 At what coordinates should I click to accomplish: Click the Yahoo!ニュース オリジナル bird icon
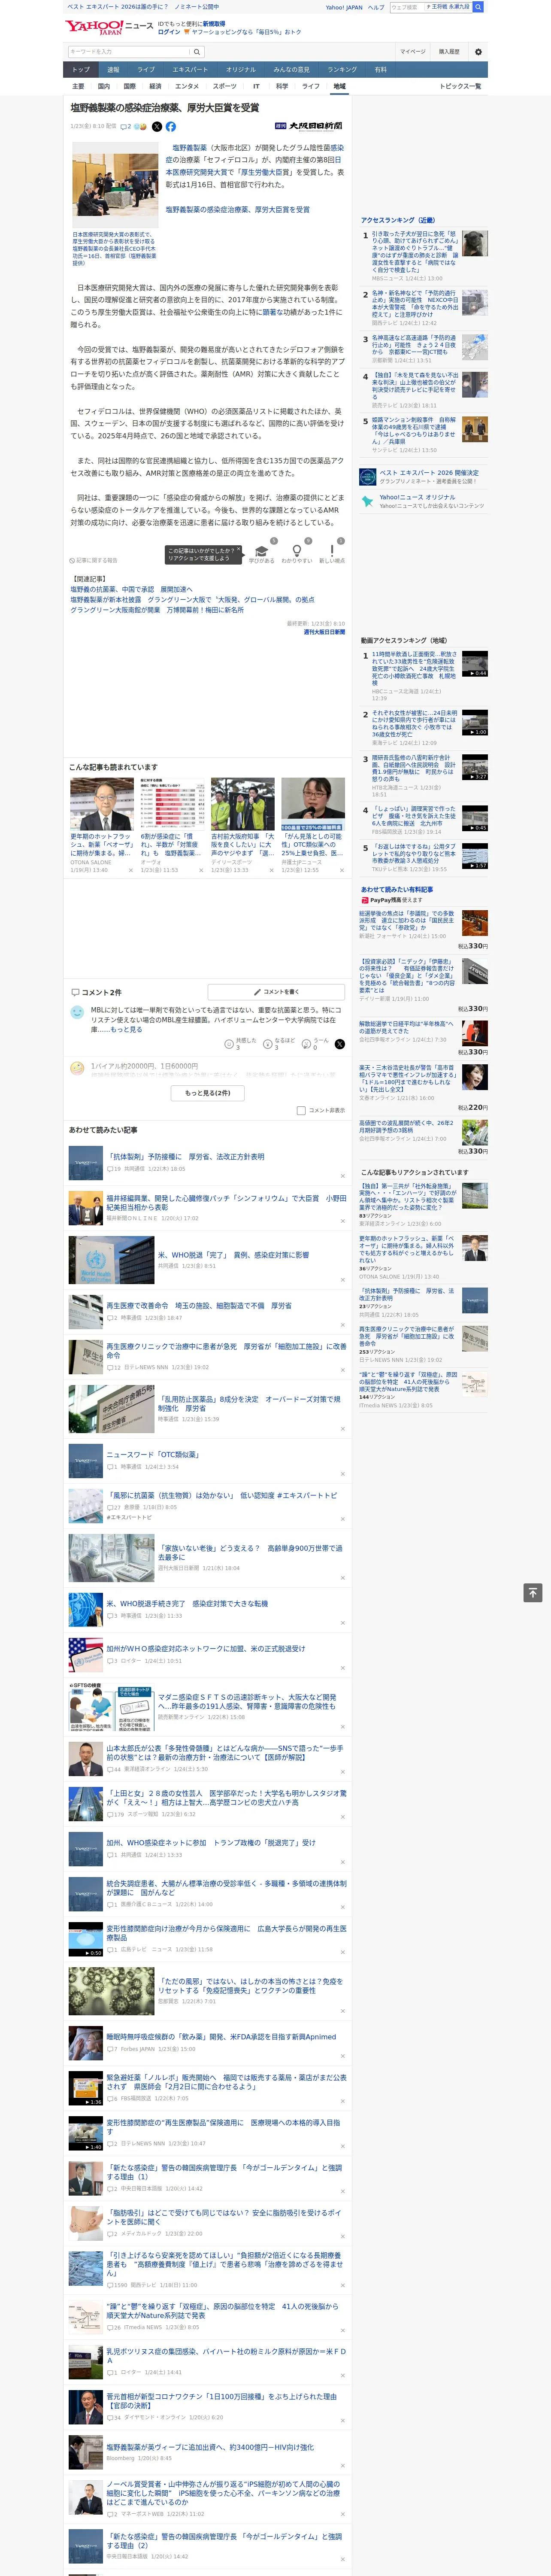(x=368, y=501)
